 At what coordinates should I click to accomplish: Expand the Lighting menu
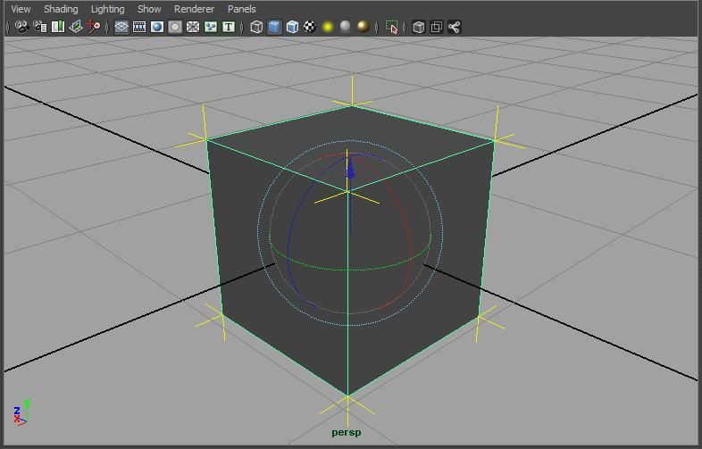[107, 9]
